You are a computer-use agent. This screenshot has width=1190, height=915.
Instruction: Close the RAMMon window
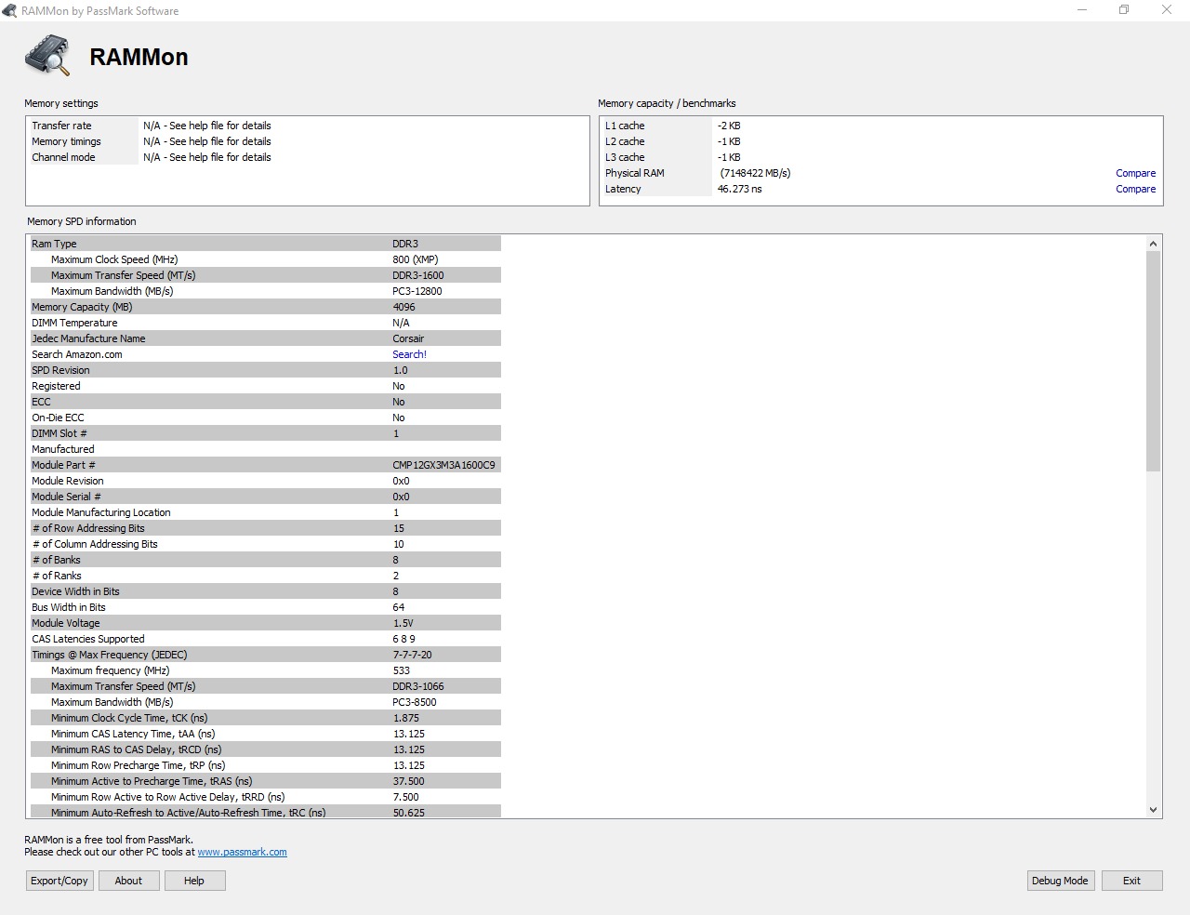pyautogui.click(x=1167, y=10)
